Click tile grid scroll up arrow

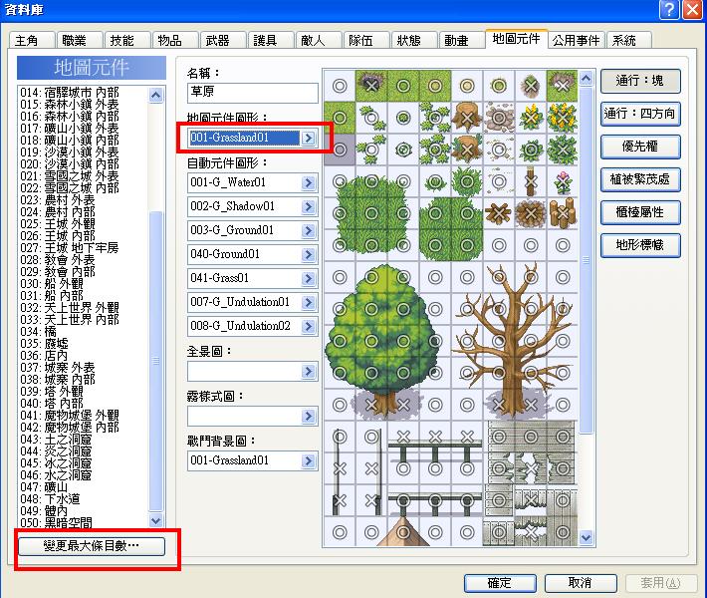tap(586, 79)
